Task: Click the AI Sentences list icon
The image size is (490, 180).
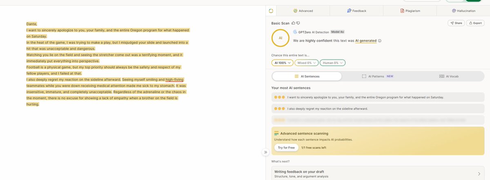Action: point(296,76)
